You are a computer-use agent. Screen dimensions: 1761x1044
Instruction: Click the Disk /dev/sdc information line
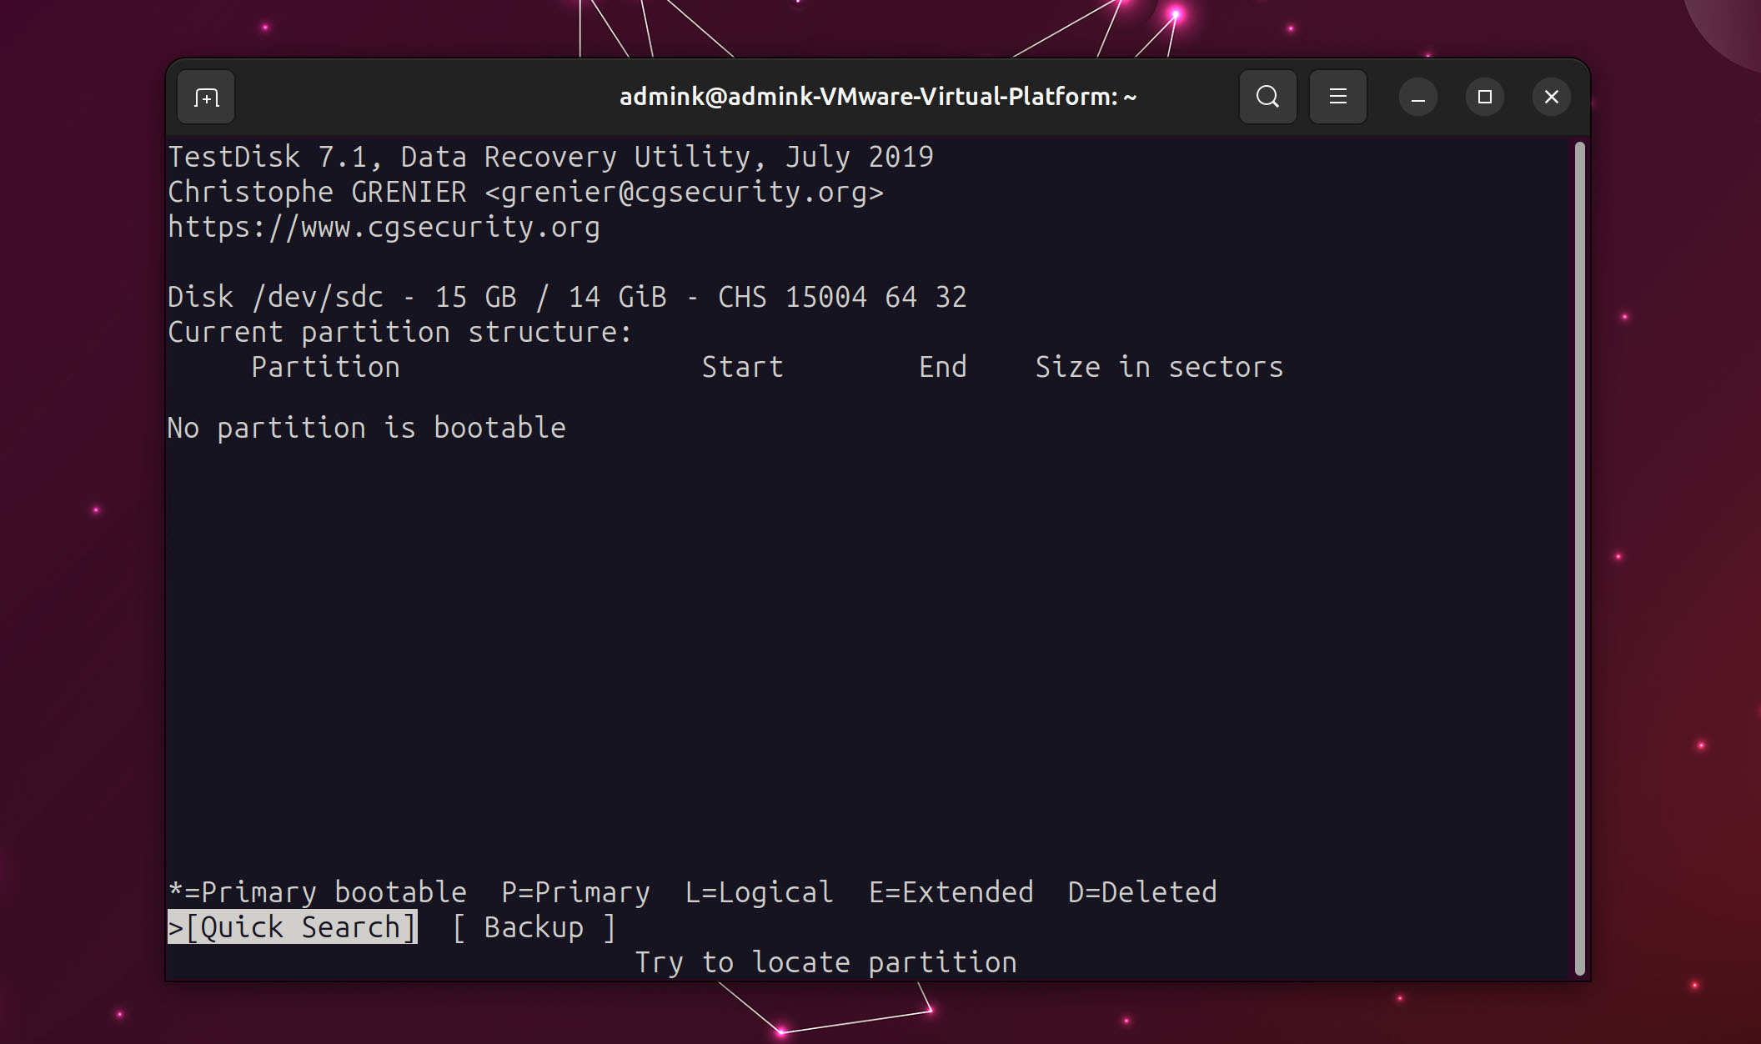[567, 296]
